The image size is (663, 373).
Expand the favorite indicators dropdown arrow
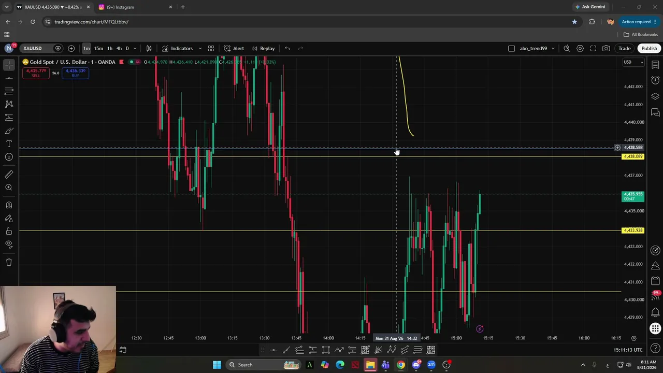tap(200, 48)
